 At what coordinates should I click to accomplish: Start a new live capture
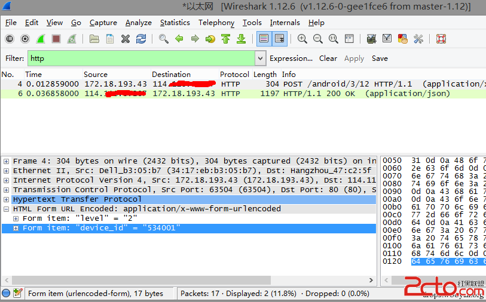[x=41, y=39]
